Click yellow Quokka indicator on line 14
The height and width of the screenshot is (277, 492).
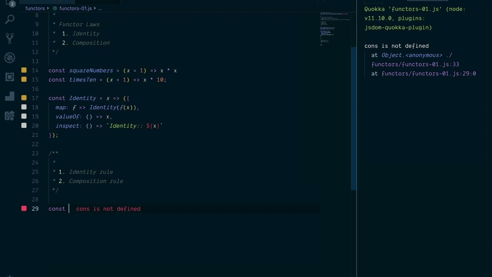(24, 70)
